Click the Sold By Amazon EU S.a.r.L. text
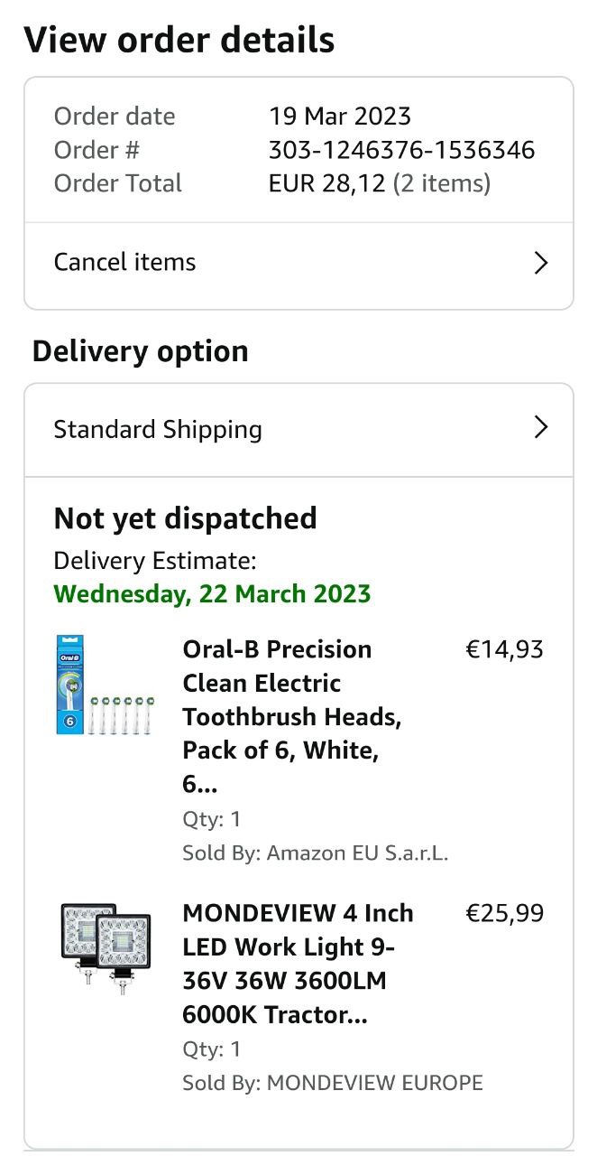 [x=315, y=853]
